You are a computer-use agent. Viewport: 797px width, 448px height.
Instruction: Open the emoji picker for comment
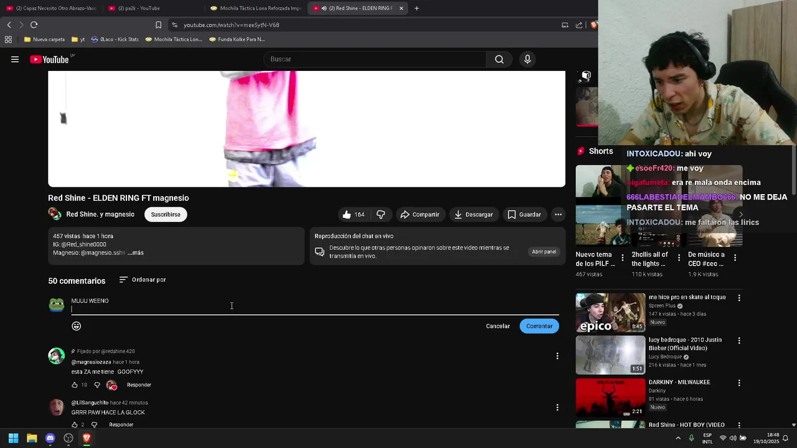(x=77, y=326)
